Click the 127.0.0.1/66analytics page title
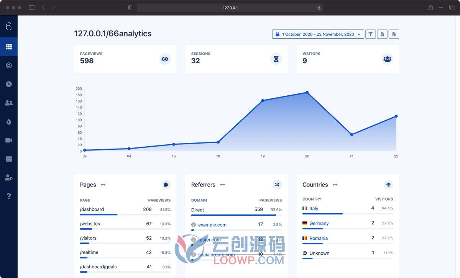Screen dimensions: 460x278 tap(113, 34)
